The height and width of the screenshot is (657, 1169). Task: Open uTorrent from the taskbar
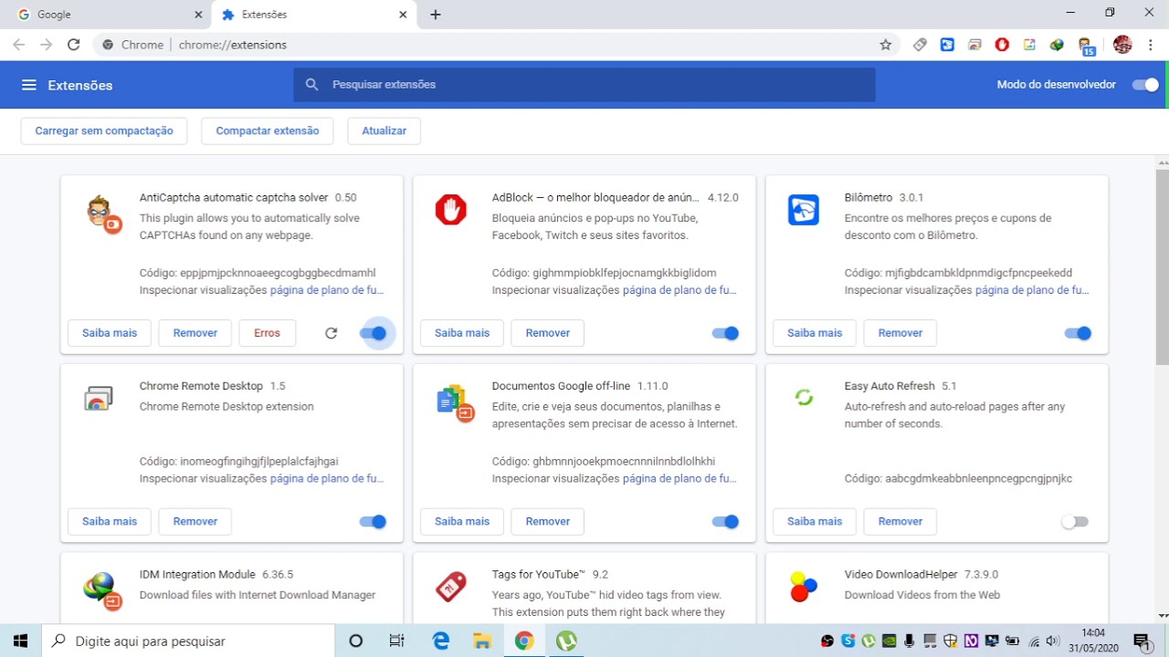coord(566,641)
